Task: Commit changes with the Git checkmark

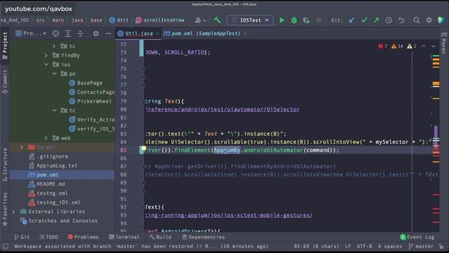Action: click(364, 20)
